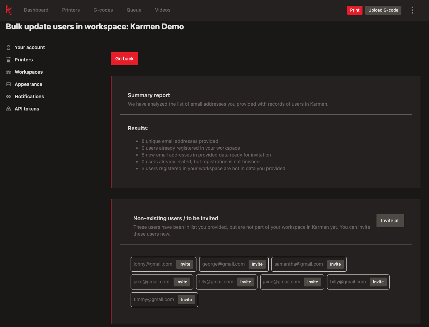The height and width of the screenshot is (327, 429).
Task: Invite lilly@gmail.com
Action: click(x=246, y=282)
